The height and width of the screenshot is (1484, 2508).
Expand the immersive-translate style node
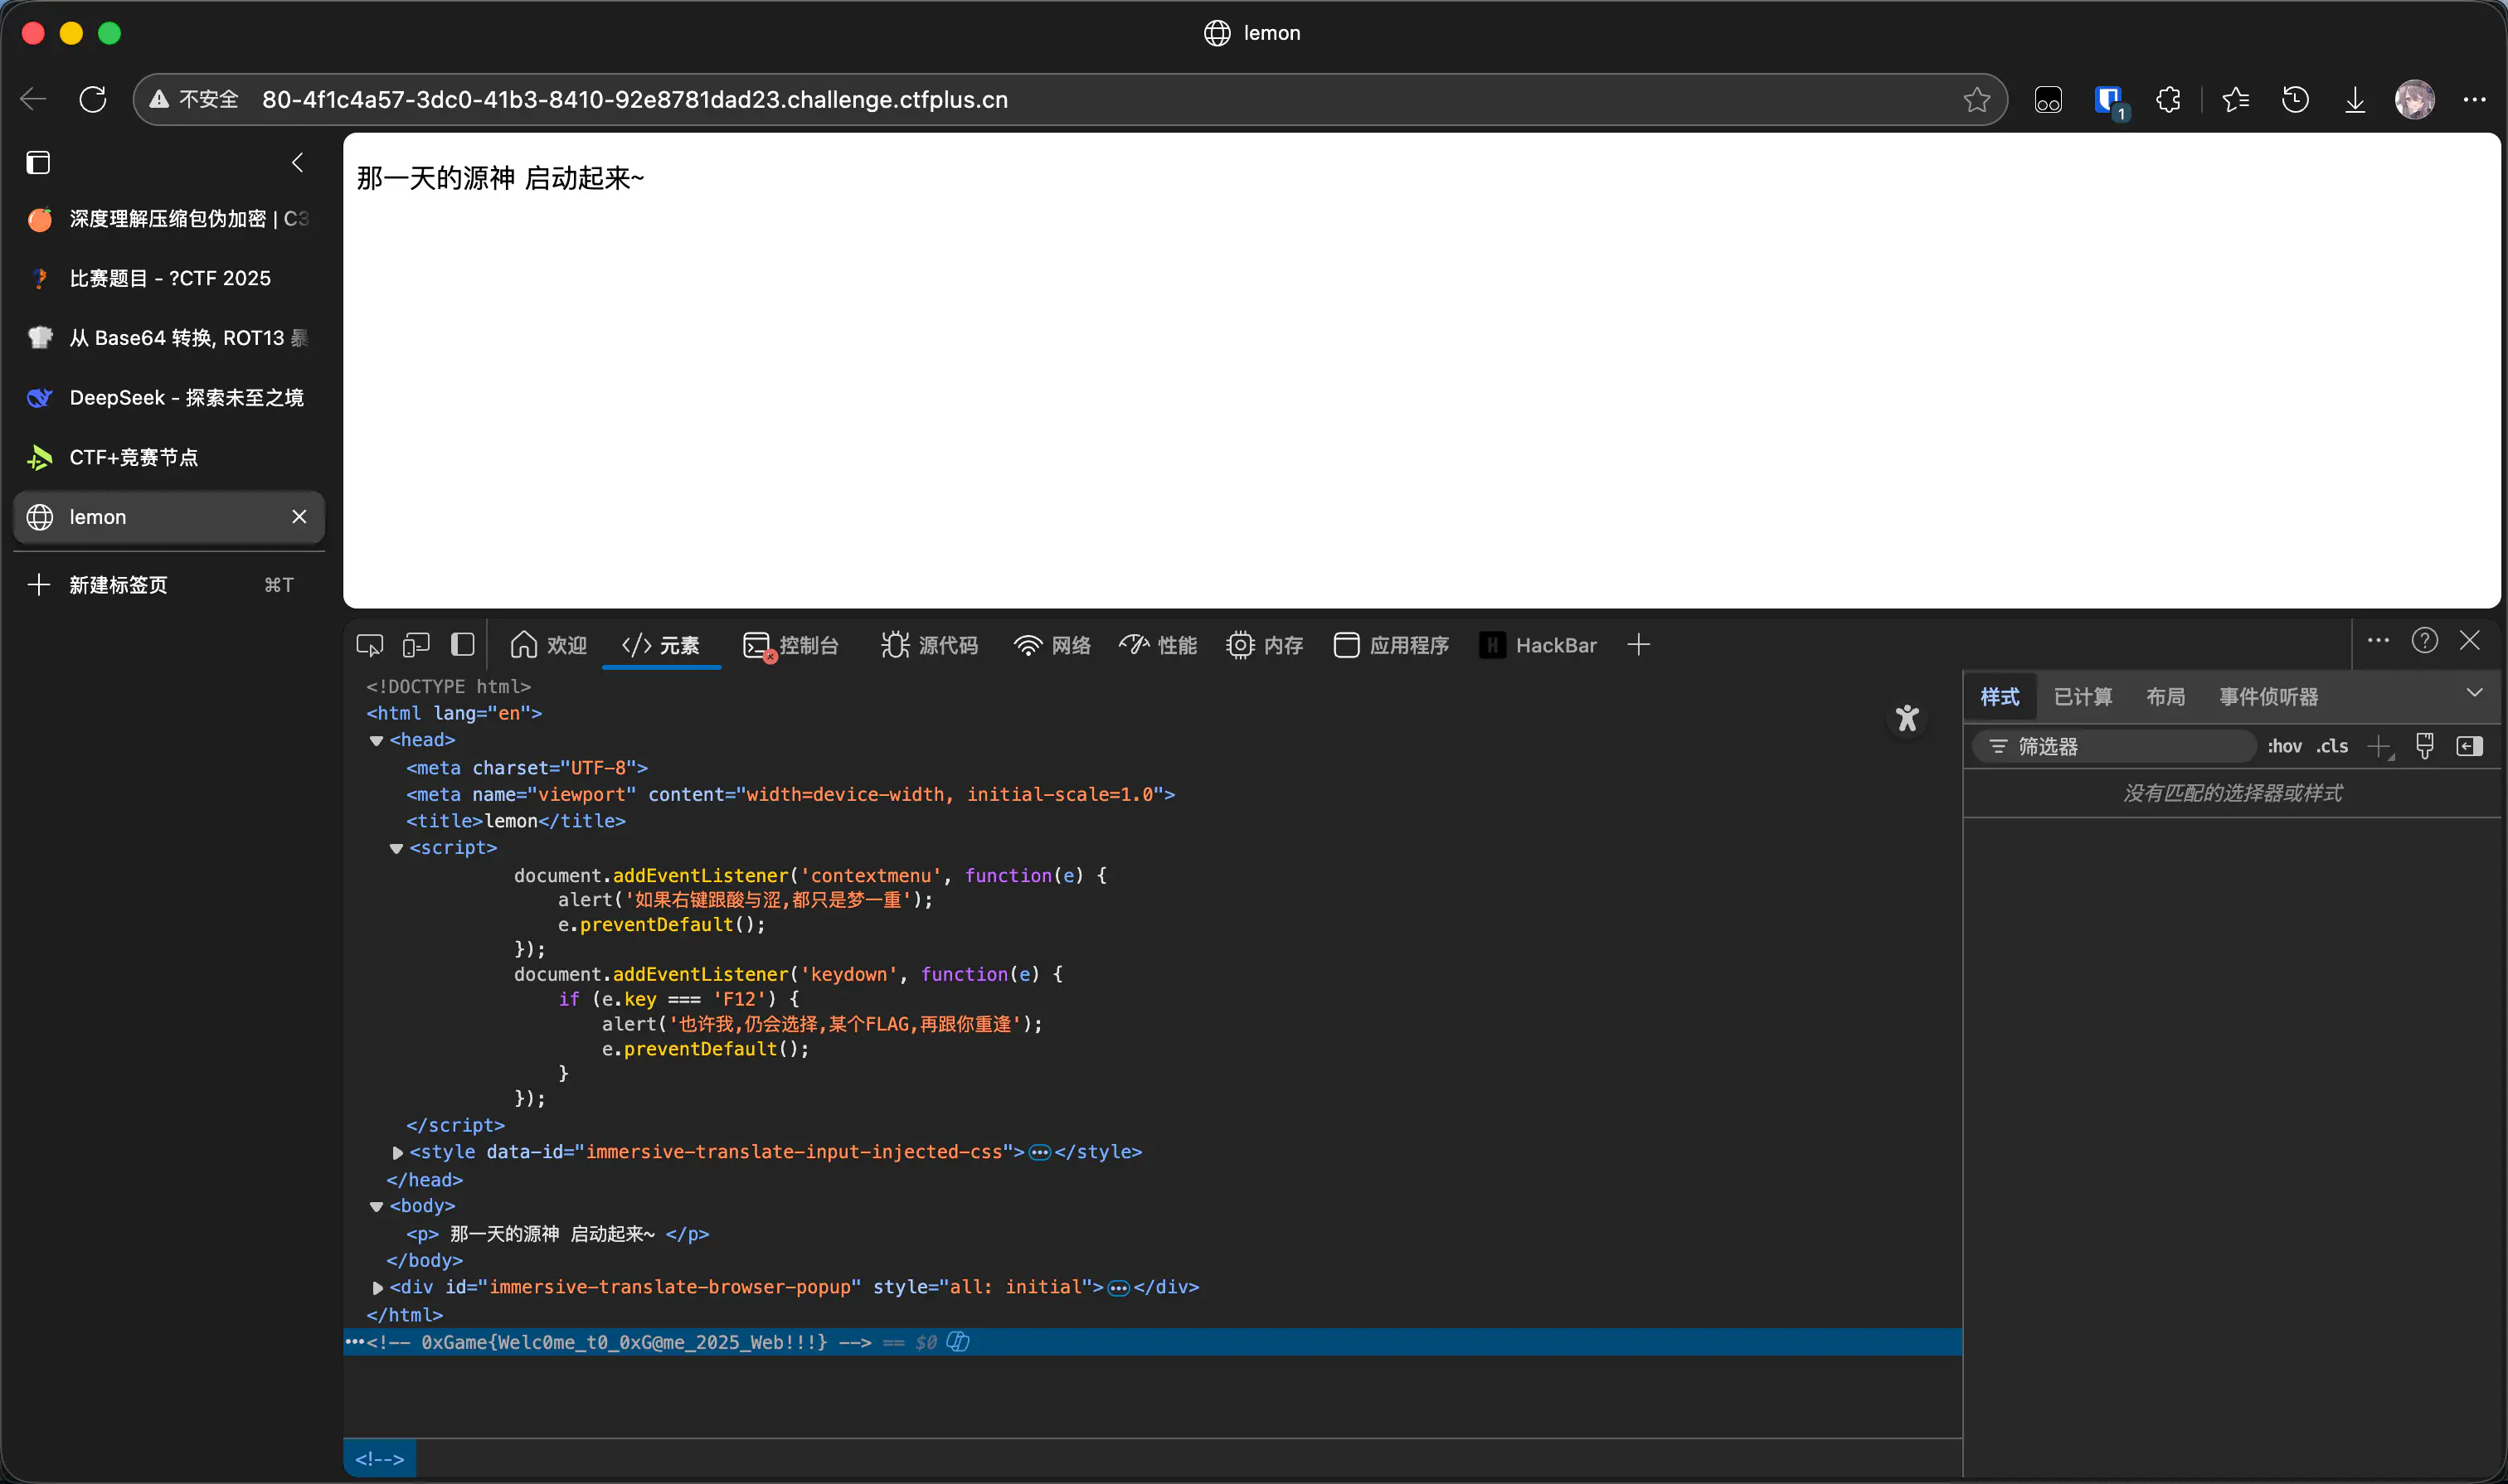pyautogui.click(x=397, y=1152)
